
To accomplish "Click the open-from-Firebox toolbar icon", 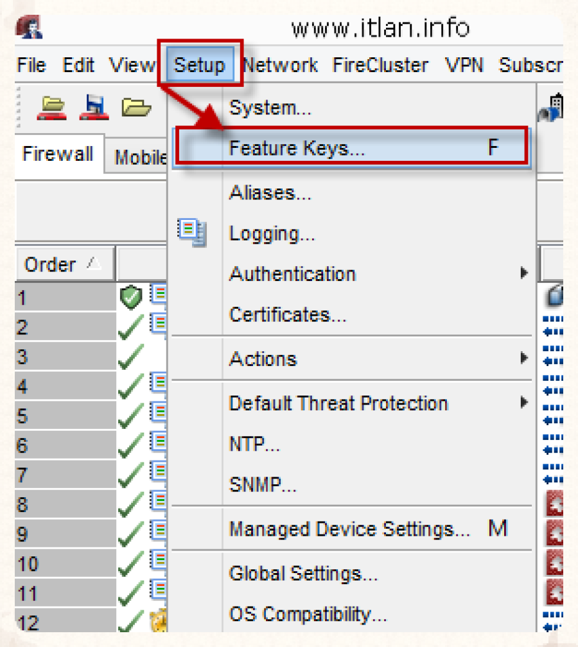I will pos(51,107).
